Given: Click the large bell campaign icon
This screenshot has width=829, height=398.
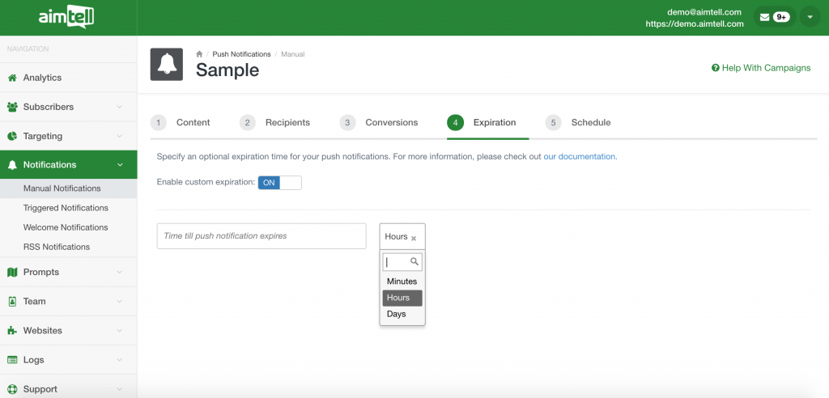Looking at the screenshot, I should tap(167, 65).
